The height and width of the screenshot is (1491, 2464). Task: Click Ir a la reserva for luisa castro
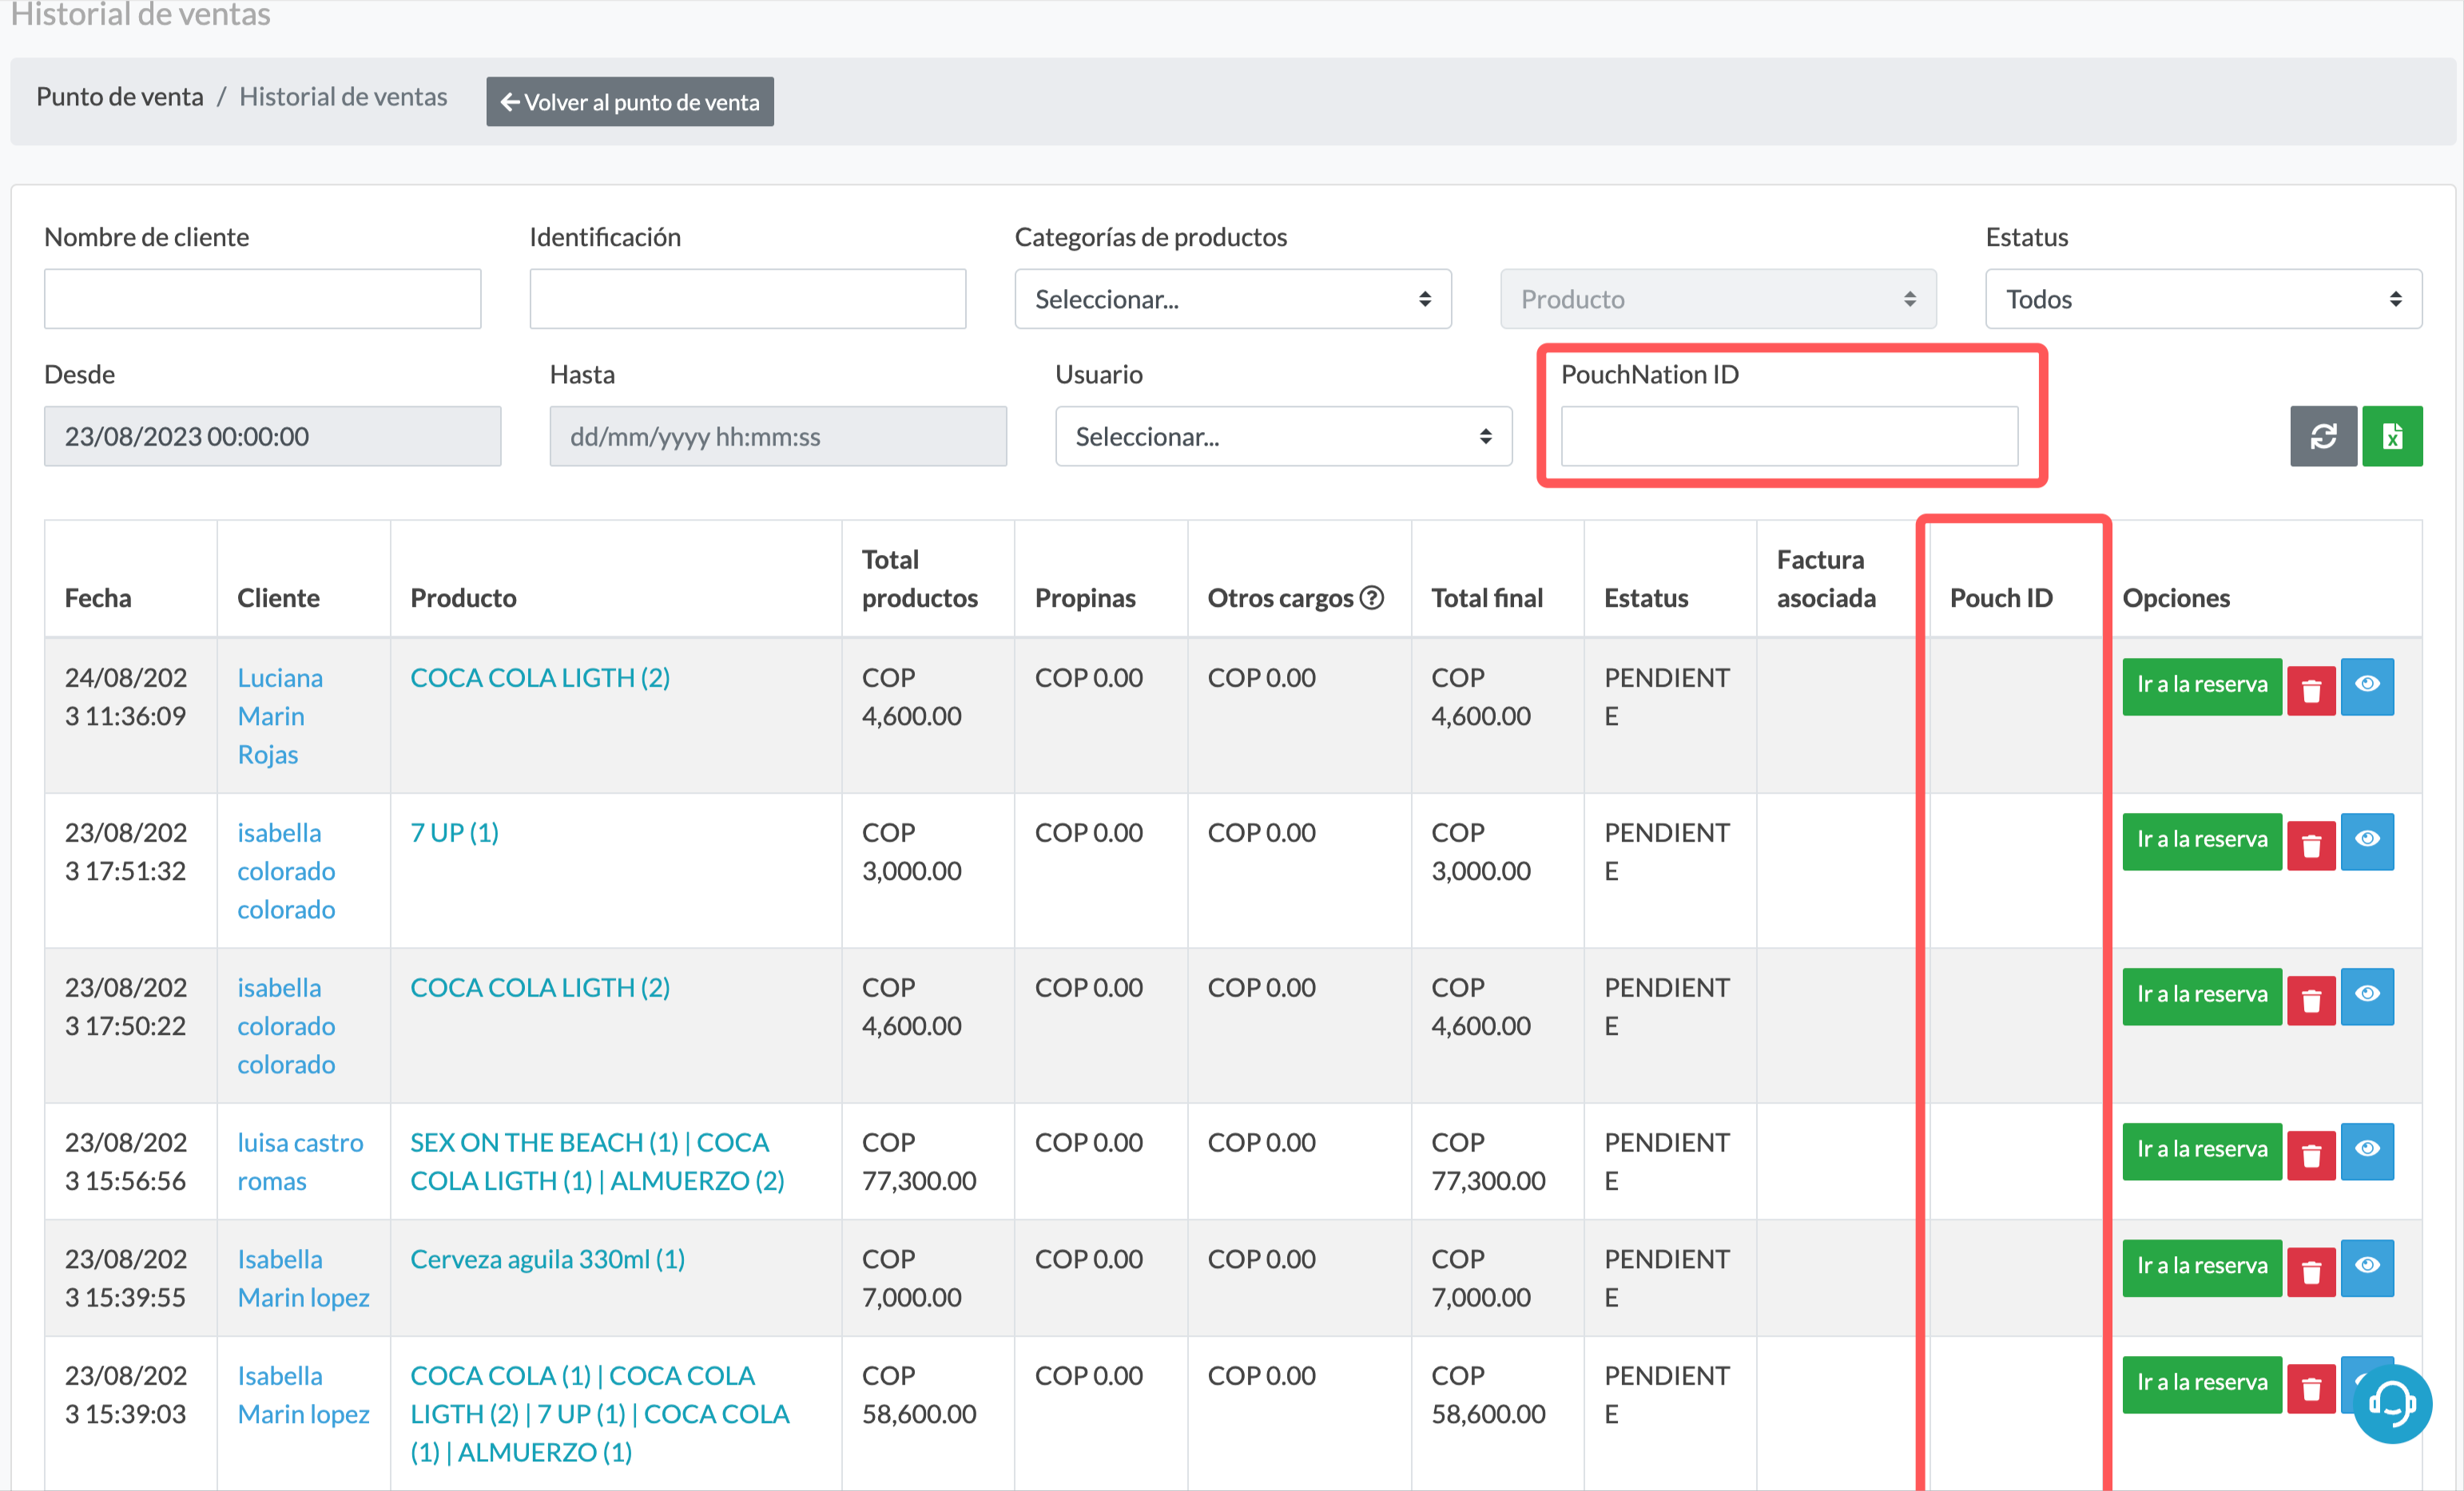[2202, 1150]
